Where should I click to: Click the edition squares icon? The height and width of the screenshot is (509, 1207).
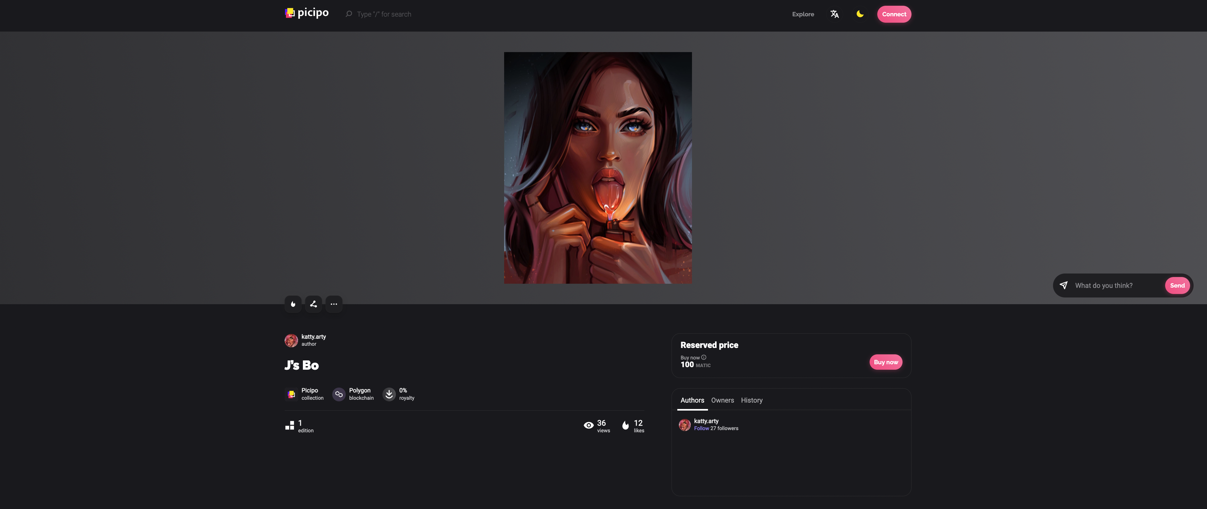click(x=289, y=426)
